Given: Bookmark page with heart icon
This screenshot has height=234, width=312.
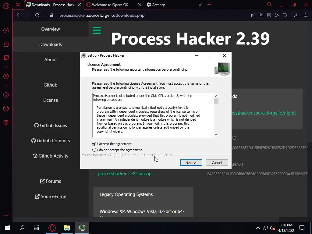Looking at the screenshot, I should pyautogui.click(x=285, y=15).
